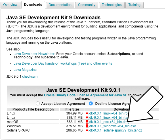This screenshot has width=166, height=140.
Task: Open the Oracle Binary Code License Agreement link
Action: point(86,95)
